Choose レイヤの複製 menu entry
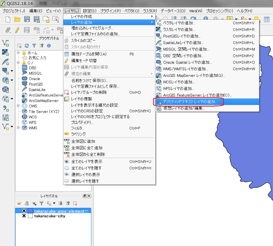273x246 pixels. [109, 99]
